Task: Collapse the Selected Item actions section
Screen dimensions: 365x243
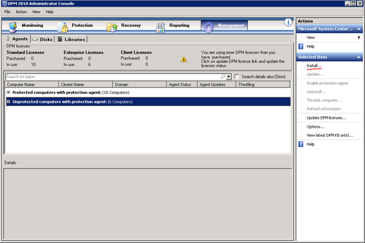Action: click(x=359, y=57)
